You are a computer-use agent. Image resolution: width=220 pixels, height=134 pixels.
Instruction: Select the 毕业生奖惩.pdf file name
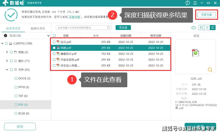coord(70,60)
